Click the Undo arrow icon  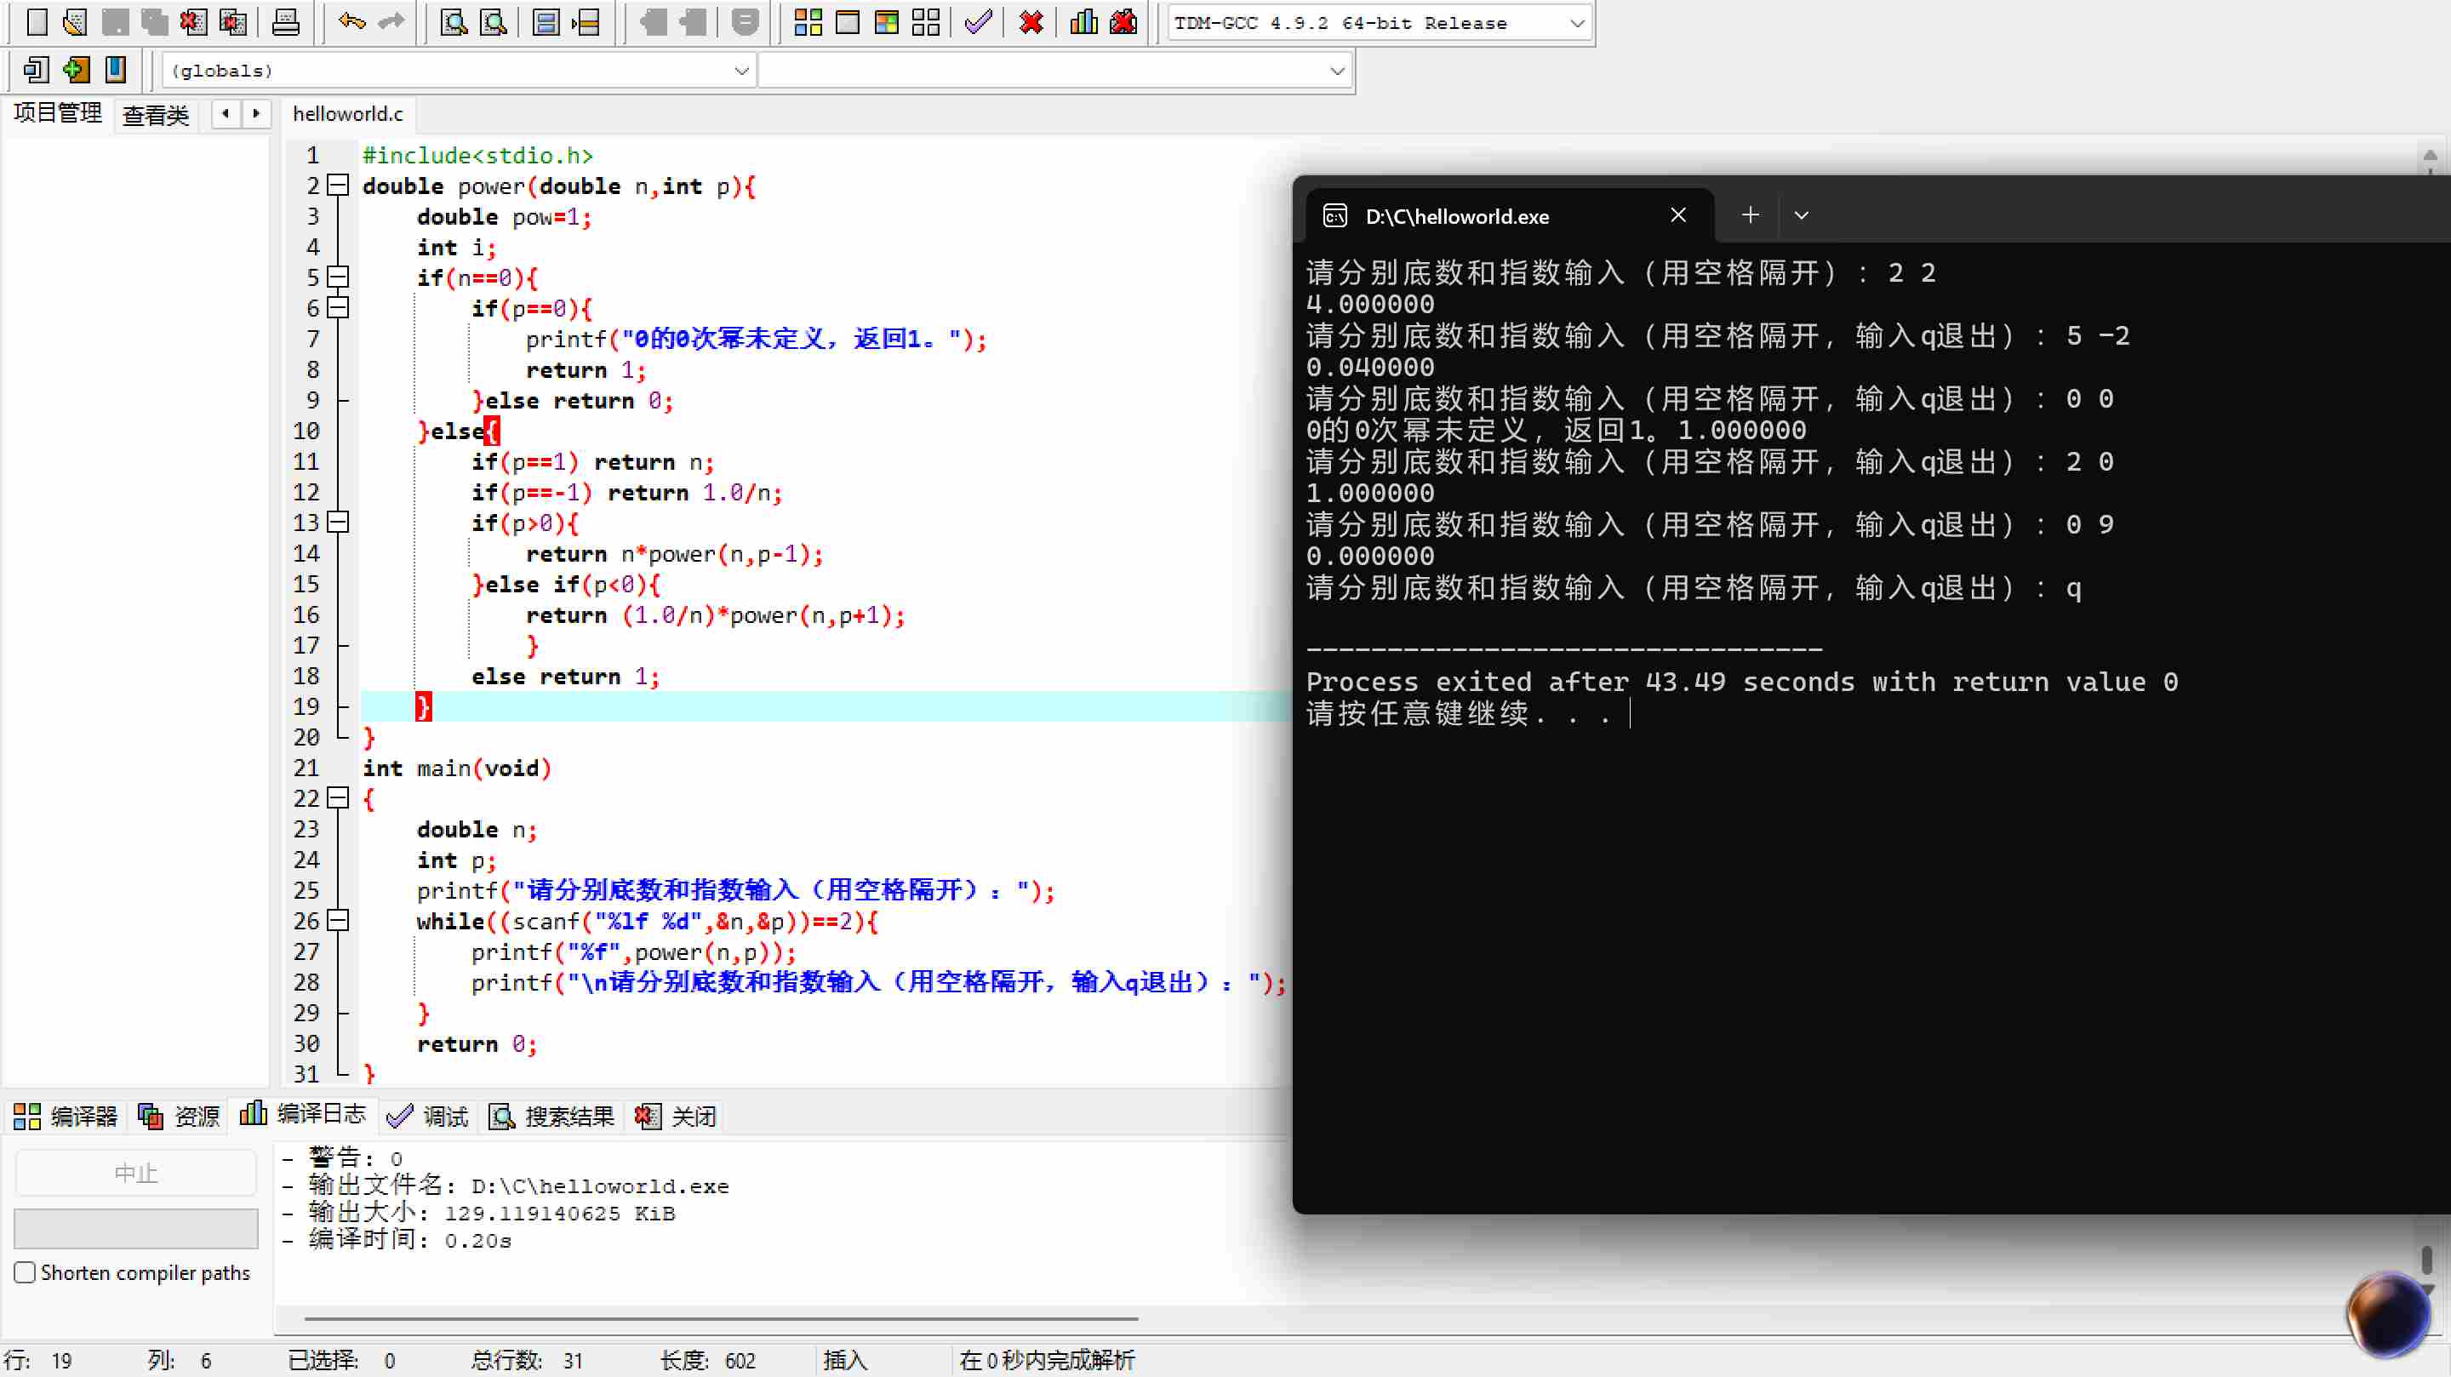pos(352,21)
